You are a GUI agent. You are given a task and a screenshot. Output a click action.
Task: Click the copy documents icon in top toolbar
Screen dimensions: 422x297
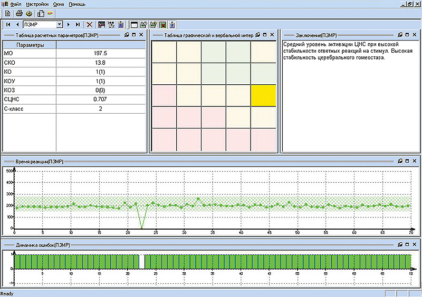[x=40, y=13]
